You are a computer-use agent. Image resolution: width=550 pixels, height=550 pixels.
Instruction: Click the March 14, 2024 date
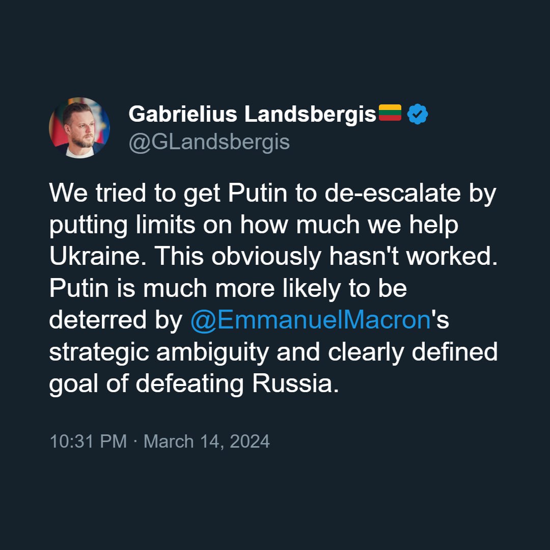coord(206,441)
